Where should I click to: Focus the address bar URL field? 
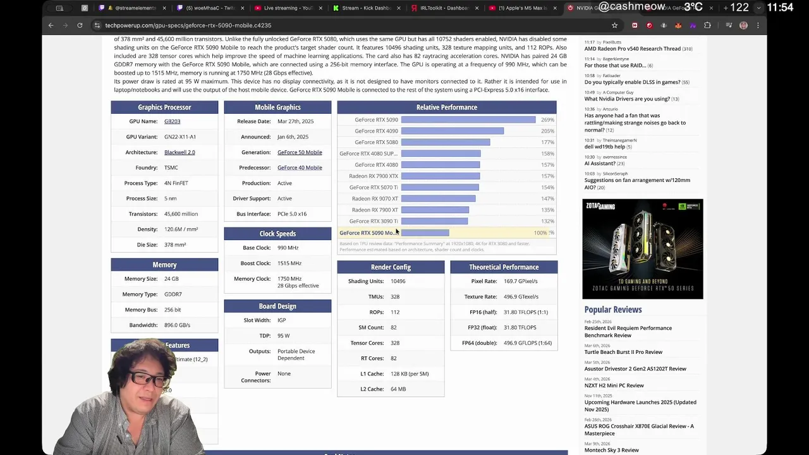(x=354, y=25)
